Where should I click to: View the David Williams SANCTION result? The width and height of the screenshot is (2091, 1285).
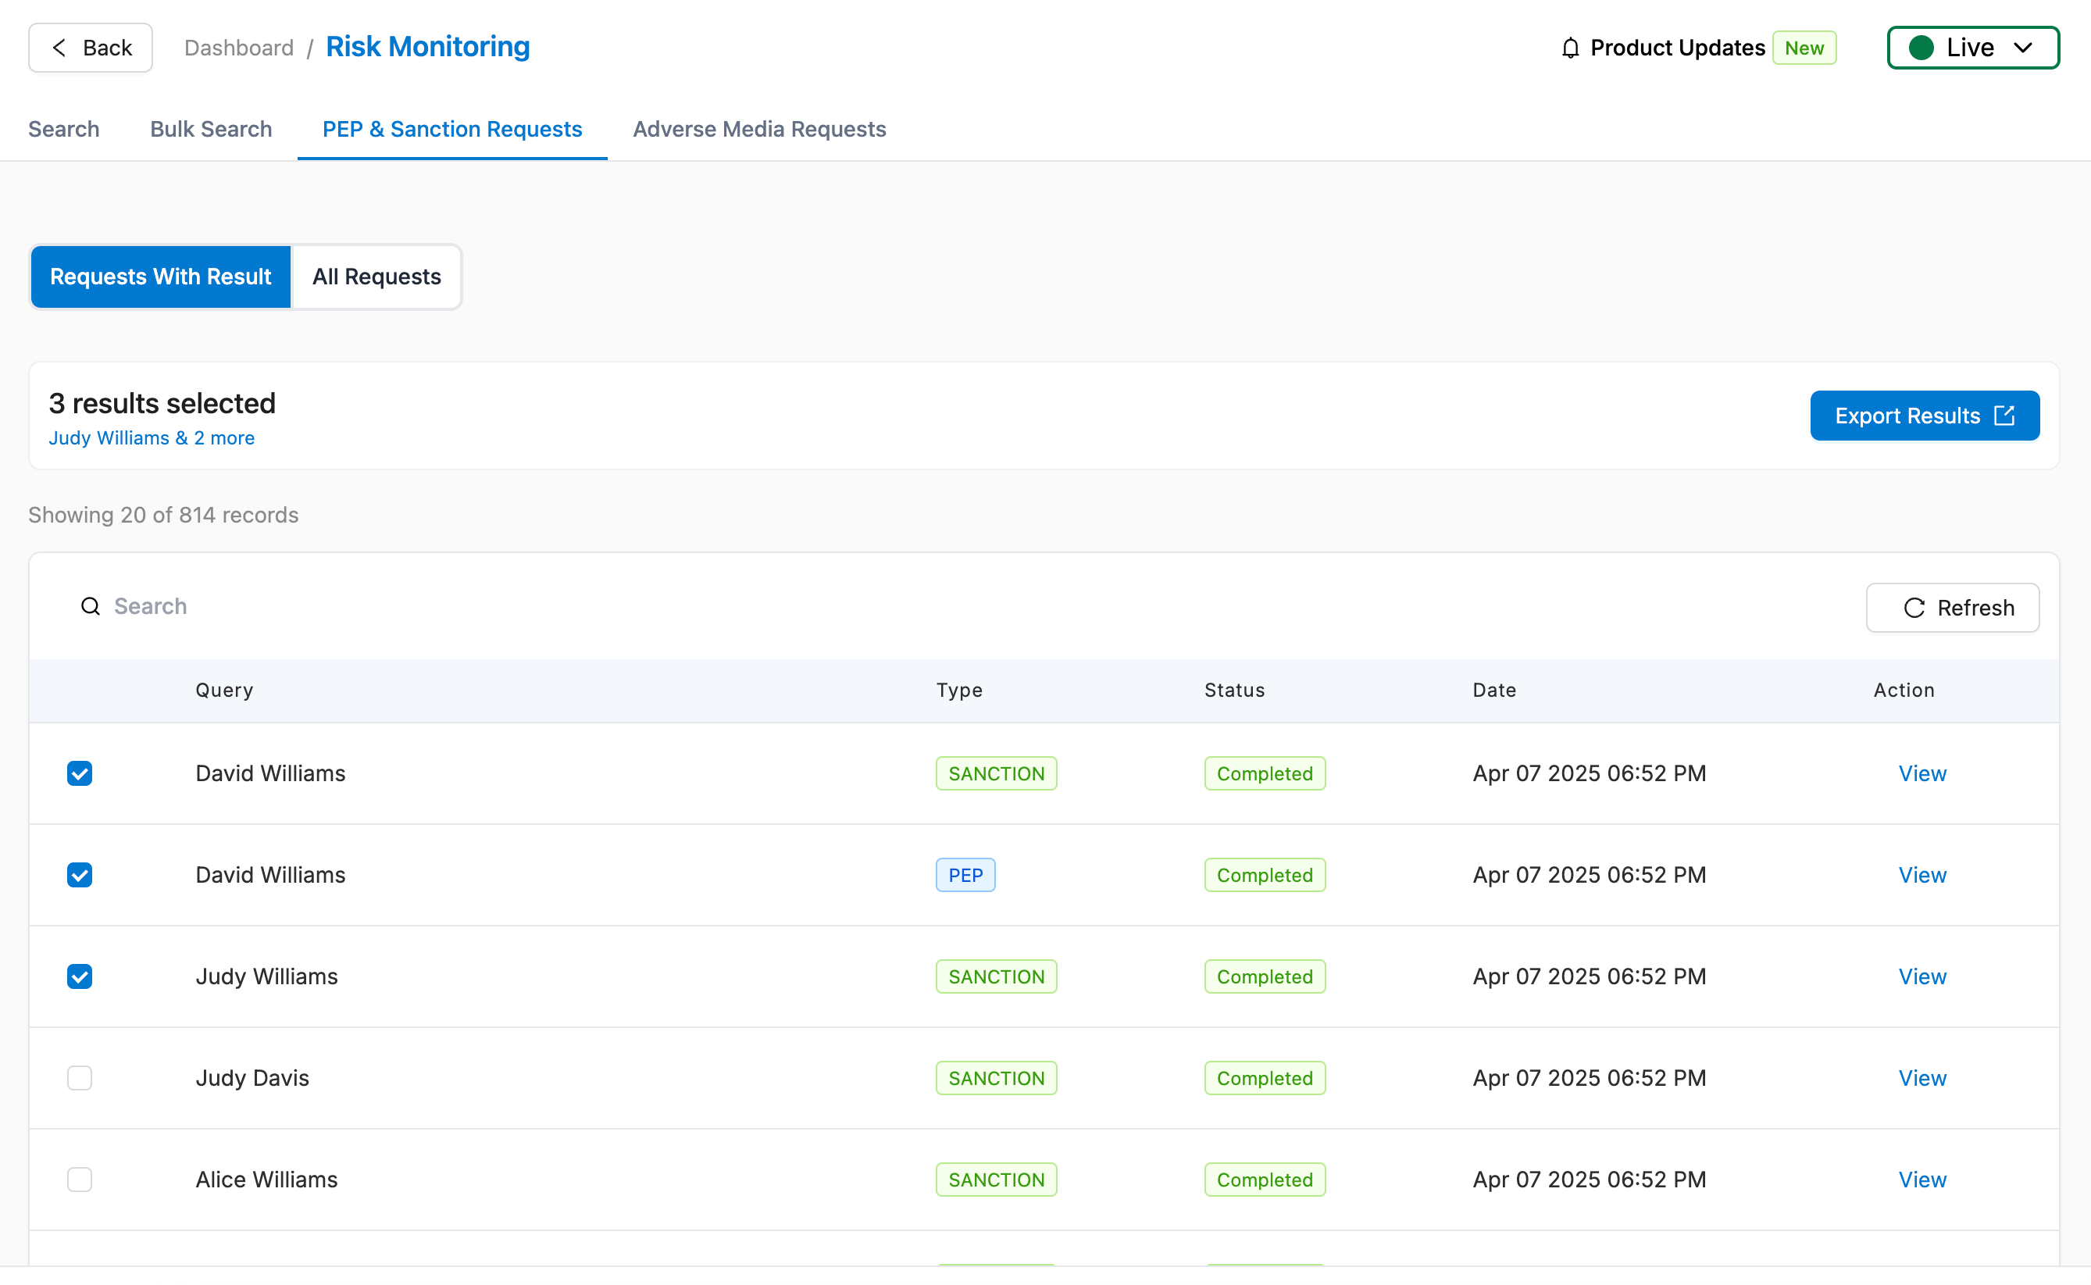pyautogui.click(x=1922, y=773)
